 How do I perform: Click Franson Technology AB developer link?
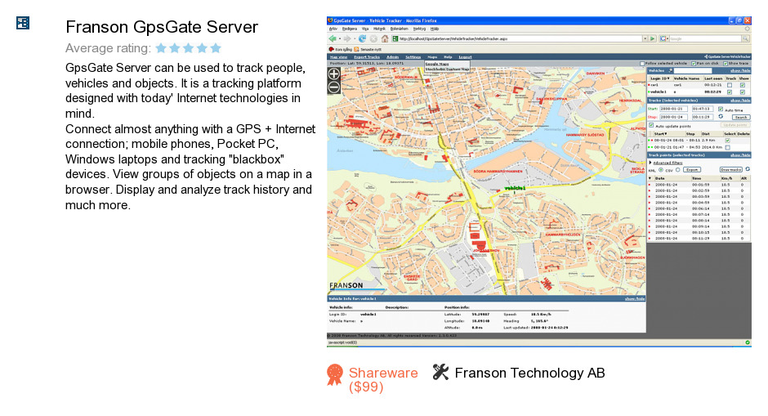pyautogui.click(x=529, y=373)
